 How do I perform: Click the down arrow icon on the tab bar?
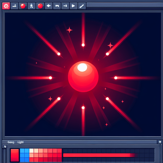(160, 142)
